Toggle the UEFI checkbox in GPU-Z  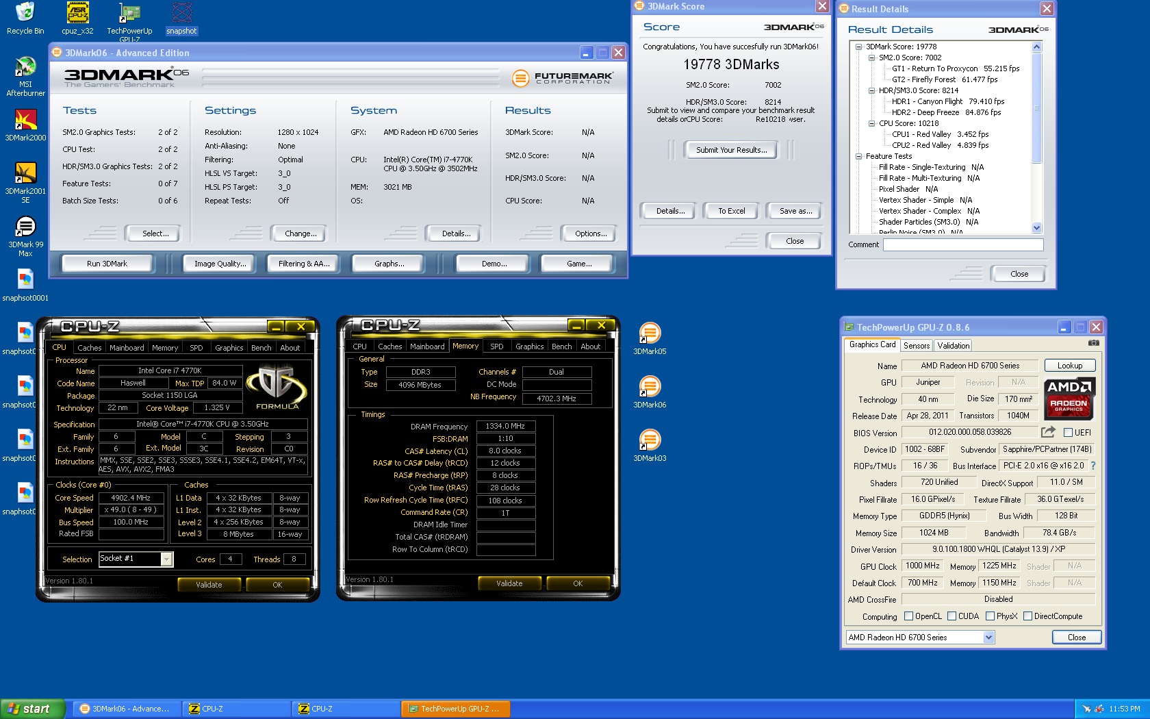tap(1068, 433)
